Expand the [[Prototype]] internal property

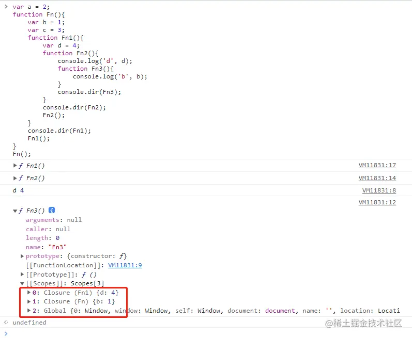[x=22, y=275]
